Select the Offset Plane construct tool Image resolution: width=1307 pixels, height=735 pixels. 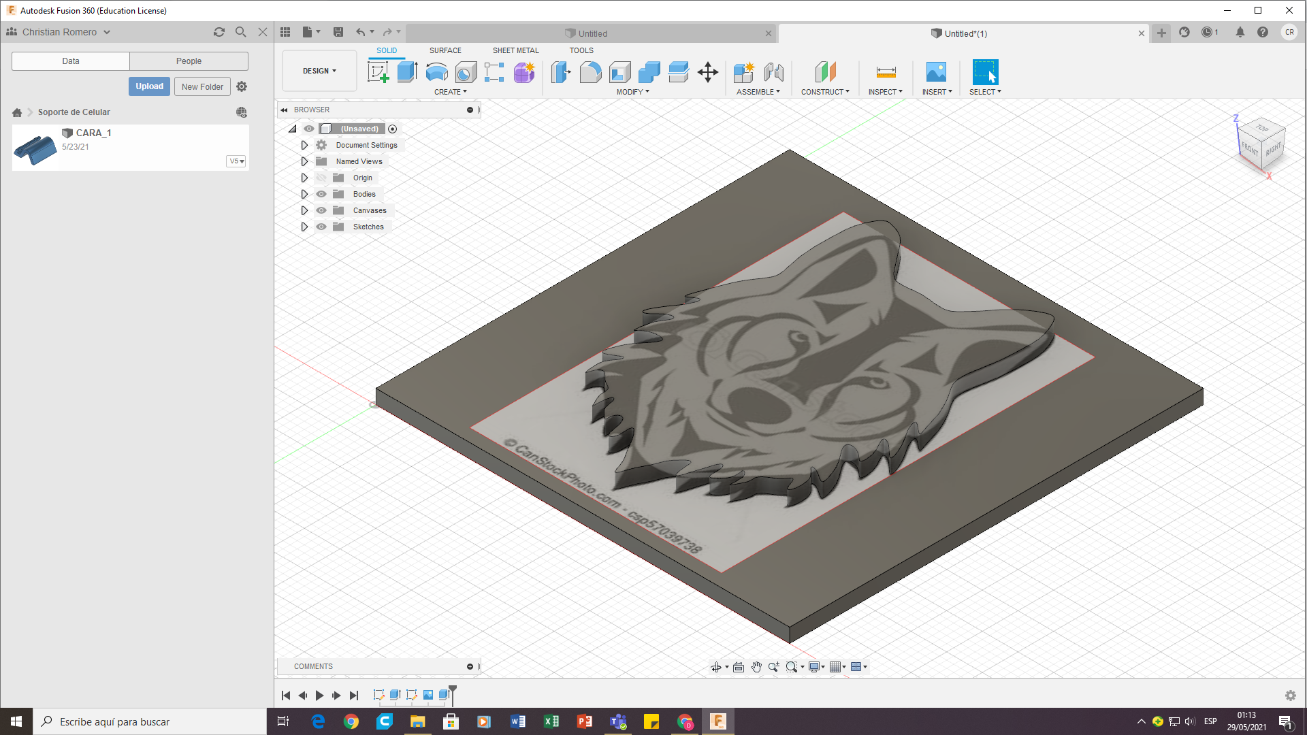[825, 71]
